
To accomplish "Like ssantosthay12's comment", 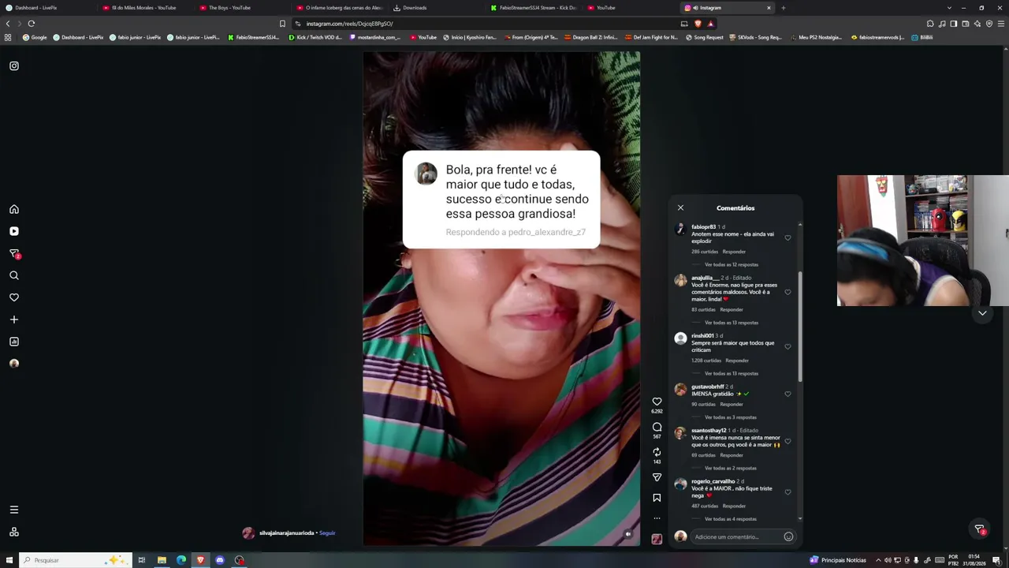I will [x=787, y=441].
